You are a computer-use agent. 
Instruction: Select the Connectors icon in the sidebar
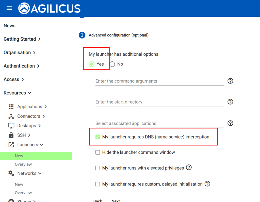pos(11,116)
